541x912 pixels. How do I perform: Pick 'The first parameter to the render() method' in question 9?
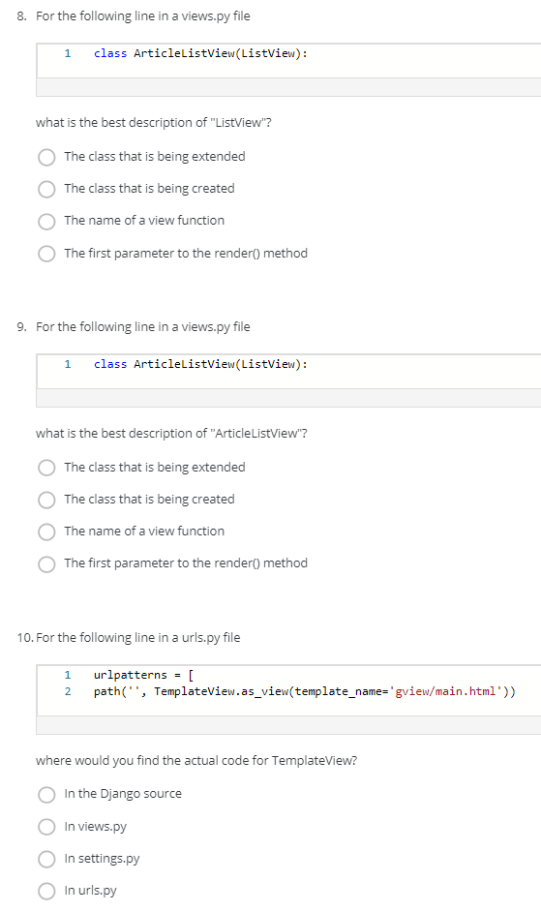[46, 563]
